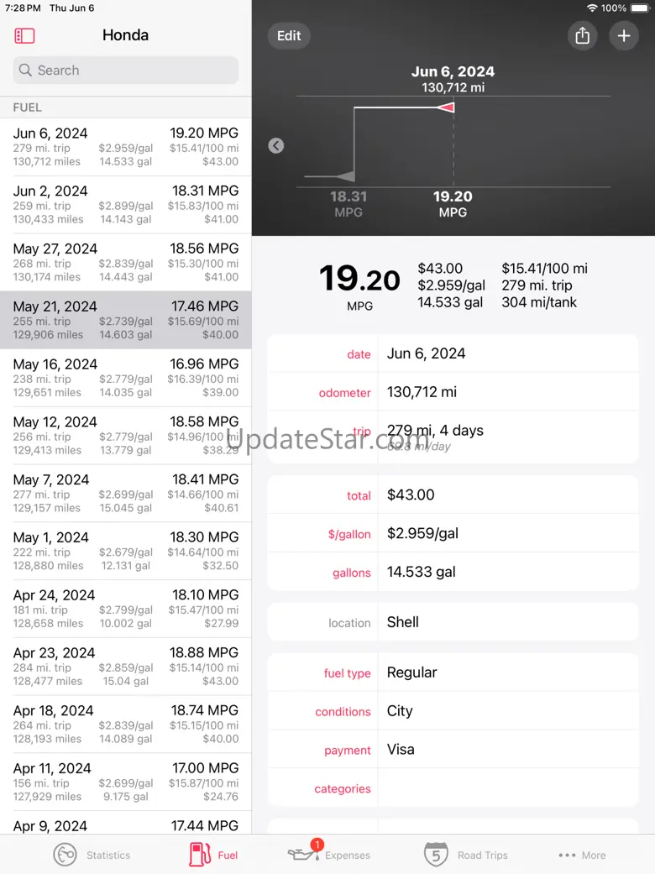This screenshot has height=874, width=655.
Task: Select the Jun 2, 2024 fuel entry
Action: coord(125,205)
